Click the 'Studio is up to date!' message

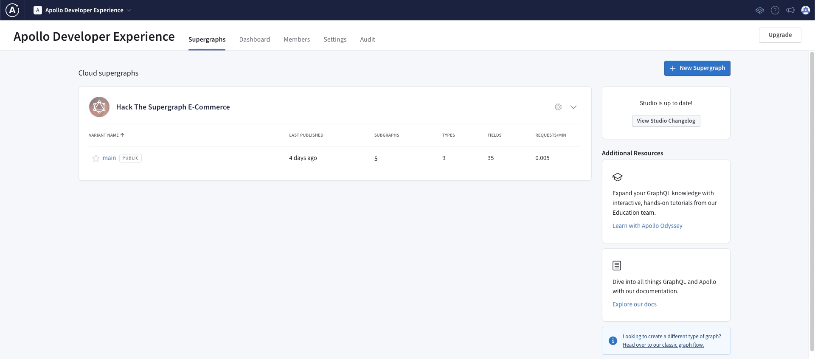666,103
